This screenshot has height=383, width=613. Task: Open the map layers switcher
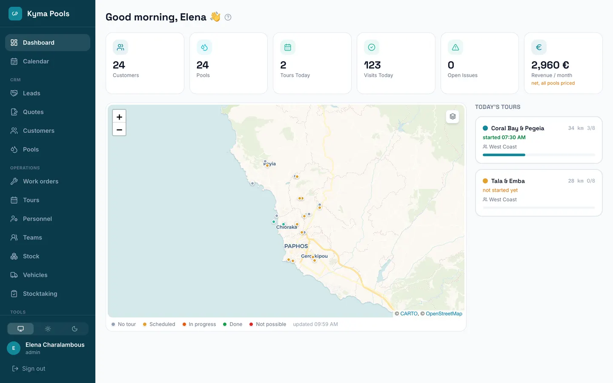[453, 117]
